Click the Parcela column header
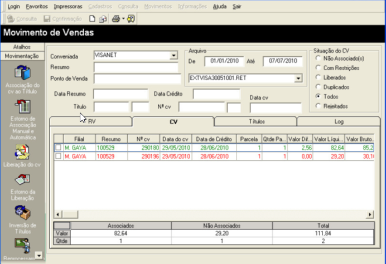The image size is (386, 264). pyautogui.click(x=249, y=139)
